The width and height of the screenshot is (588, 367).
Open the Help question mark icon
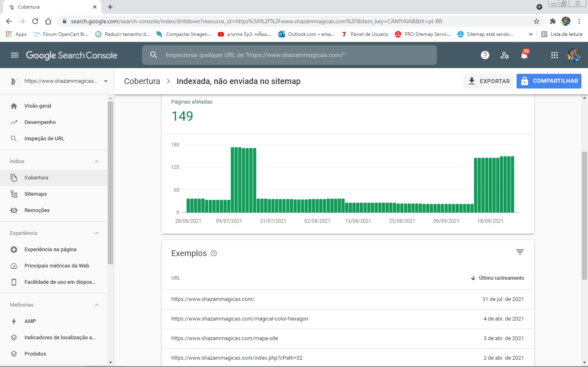tap(485, 55)
